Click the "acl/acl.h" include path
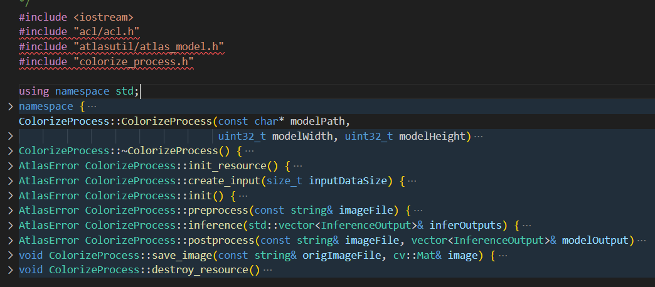655x287 pixels. (106, 32)
